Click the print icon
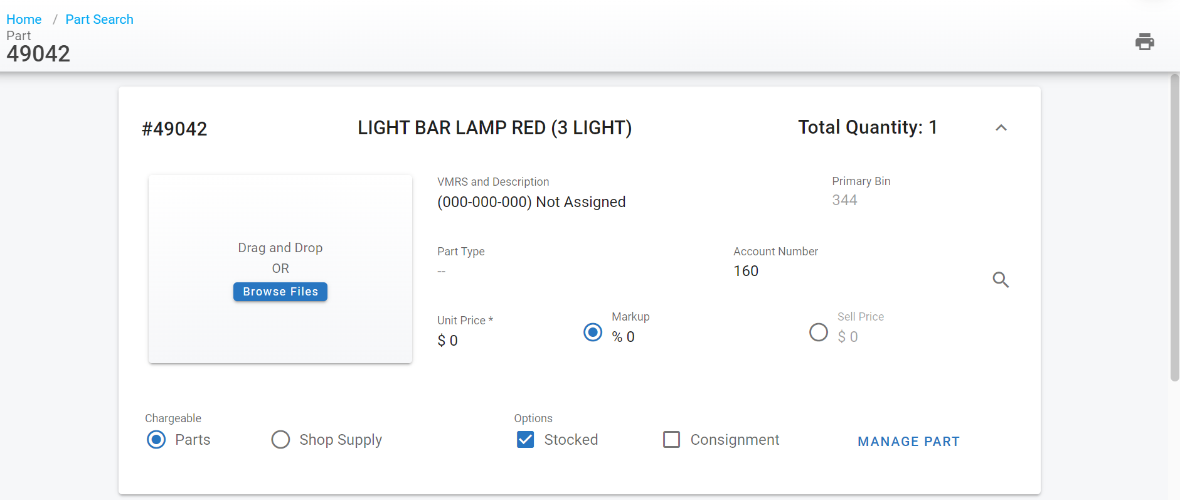This screenshot has width=1180, height=500. click(1144, 42)
